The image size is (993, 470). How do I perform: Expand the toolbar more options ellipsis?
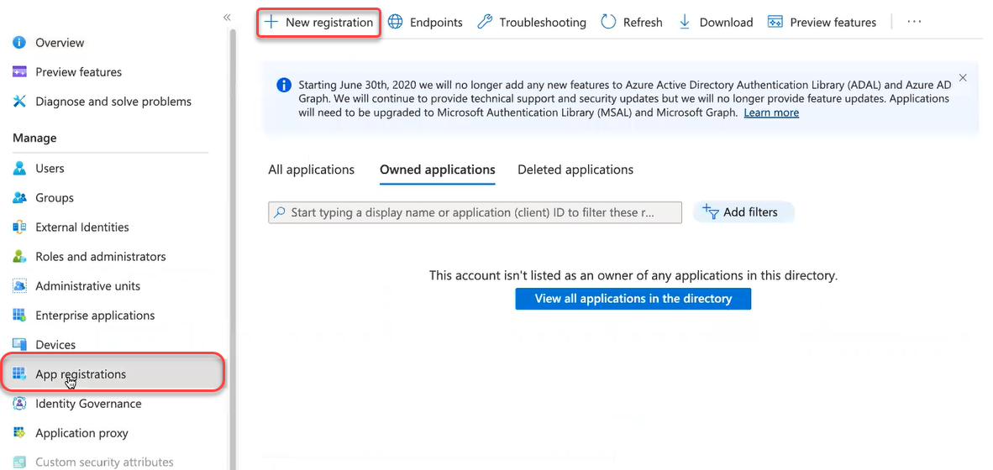click(x=915, y=23)
